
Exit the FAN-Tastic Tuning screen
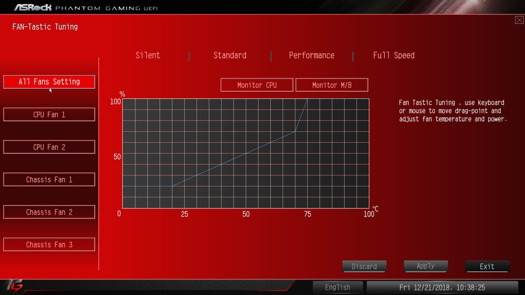pyautogui.click(x=487, y=266)
